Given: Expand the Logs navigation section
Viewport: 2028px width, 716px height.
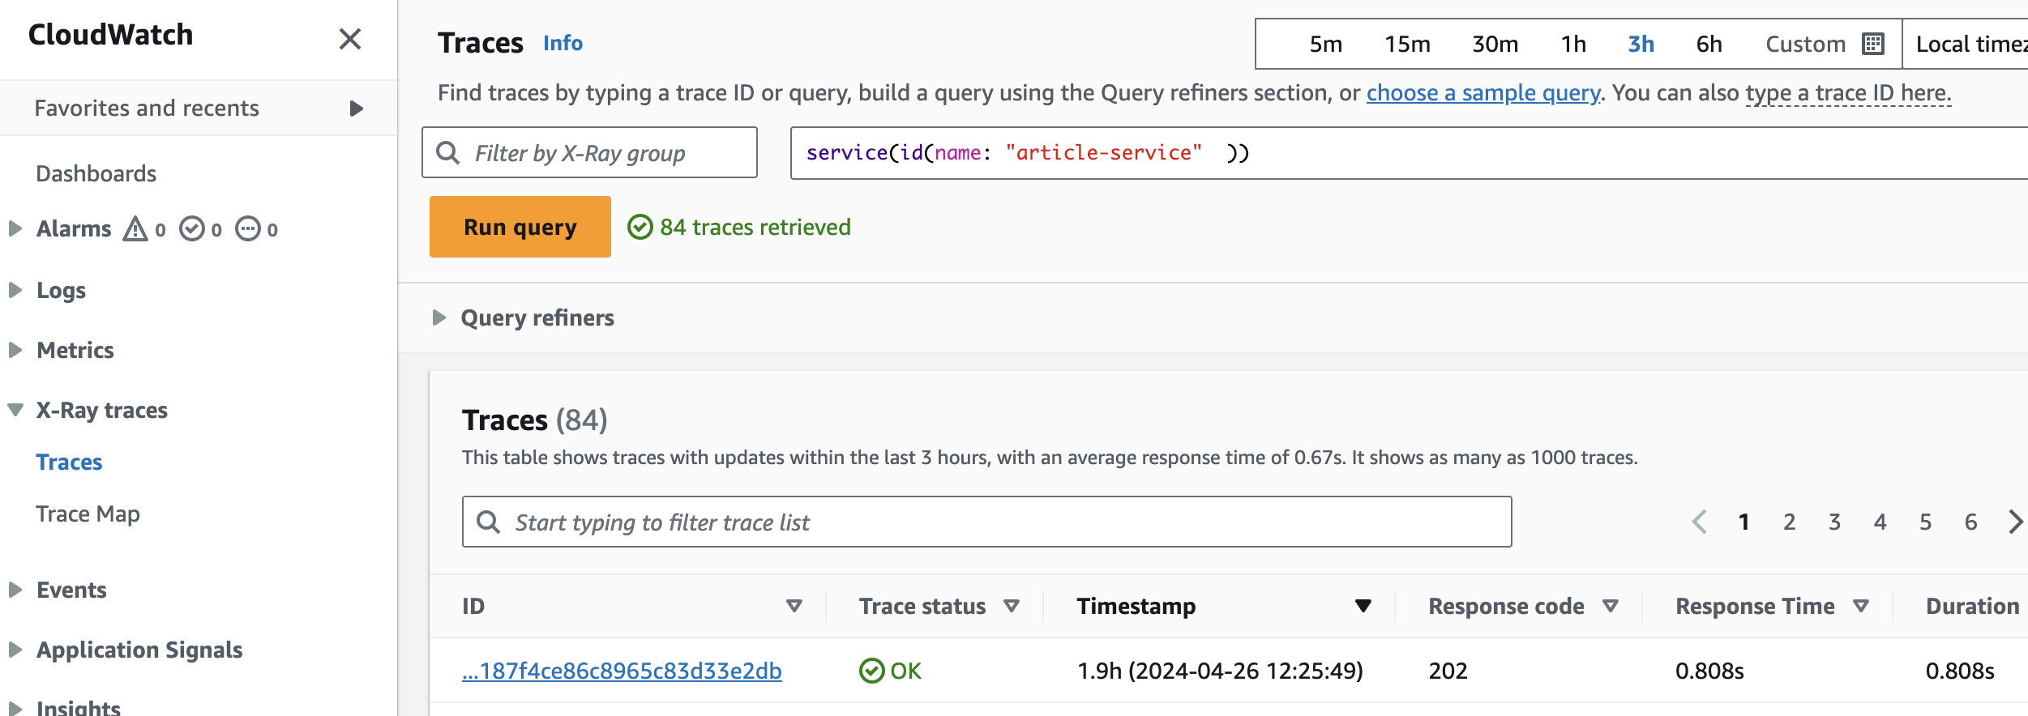Looking at the screenshot, I should click(x=15, y=290).
